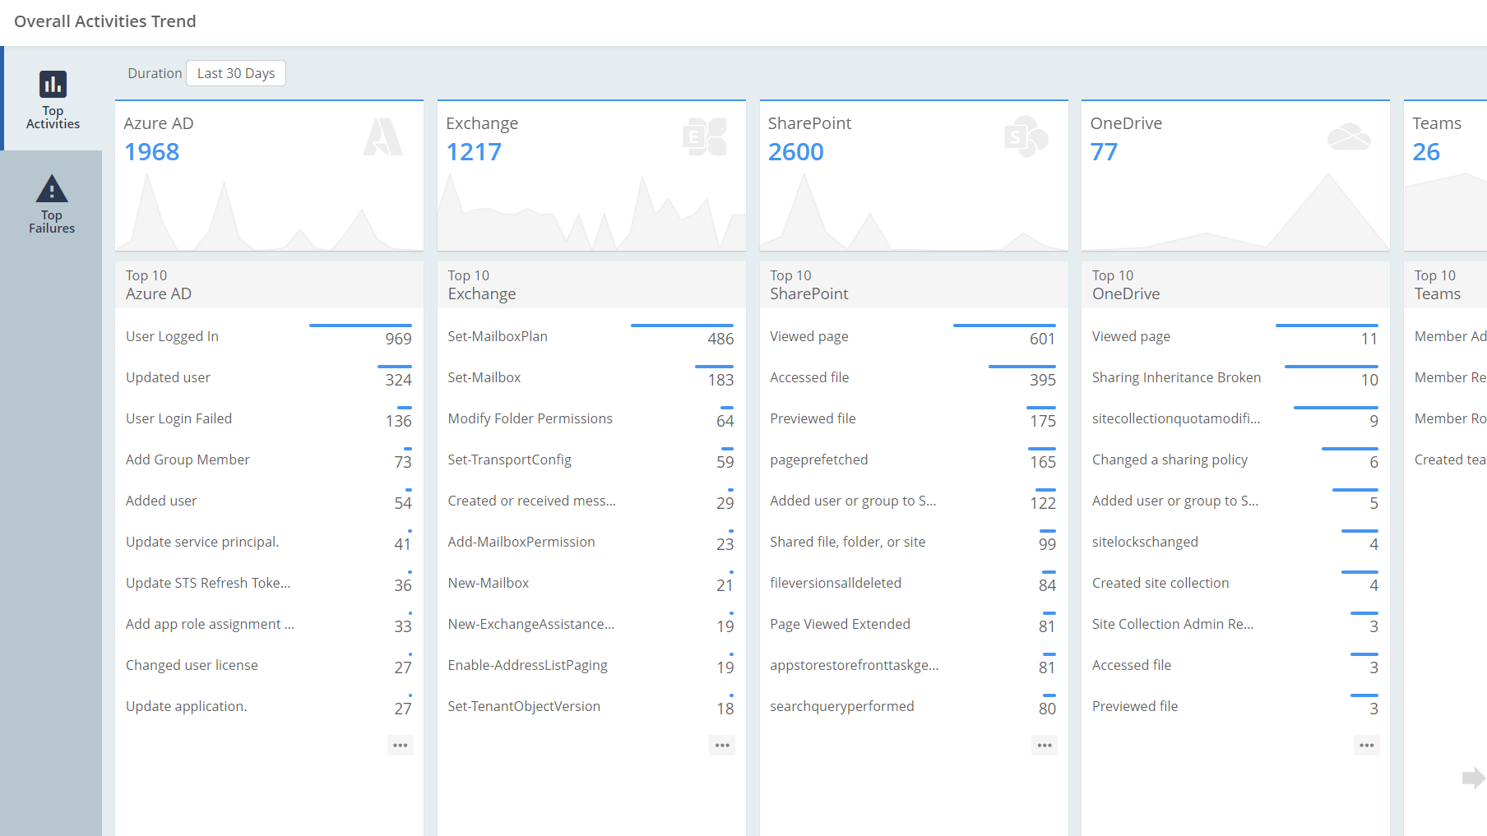Switch to the Top Activities tab
Viewport: 1487px width, 836px height.
click(x=52, y=99)
